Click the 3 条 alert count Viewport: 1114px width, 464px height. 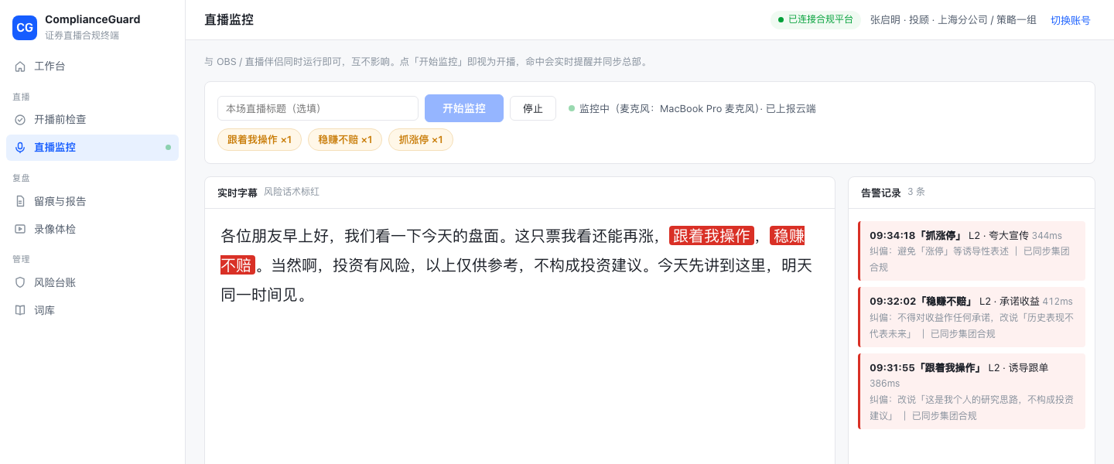pos(916,192)
